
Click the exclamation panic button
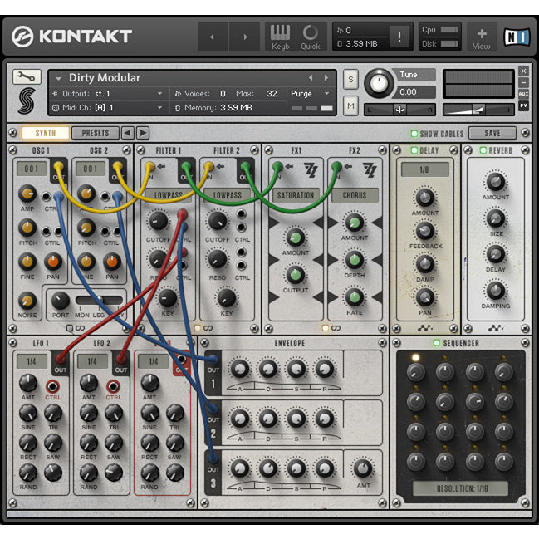(x=399, y=36)
